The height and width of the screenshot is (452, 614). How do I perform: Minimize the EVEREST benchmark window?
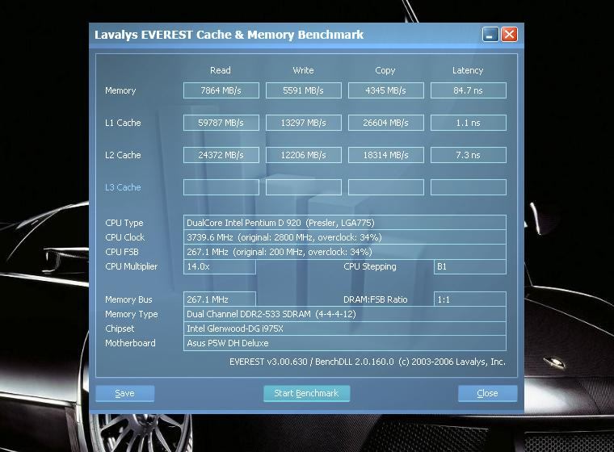click(490, 35)
